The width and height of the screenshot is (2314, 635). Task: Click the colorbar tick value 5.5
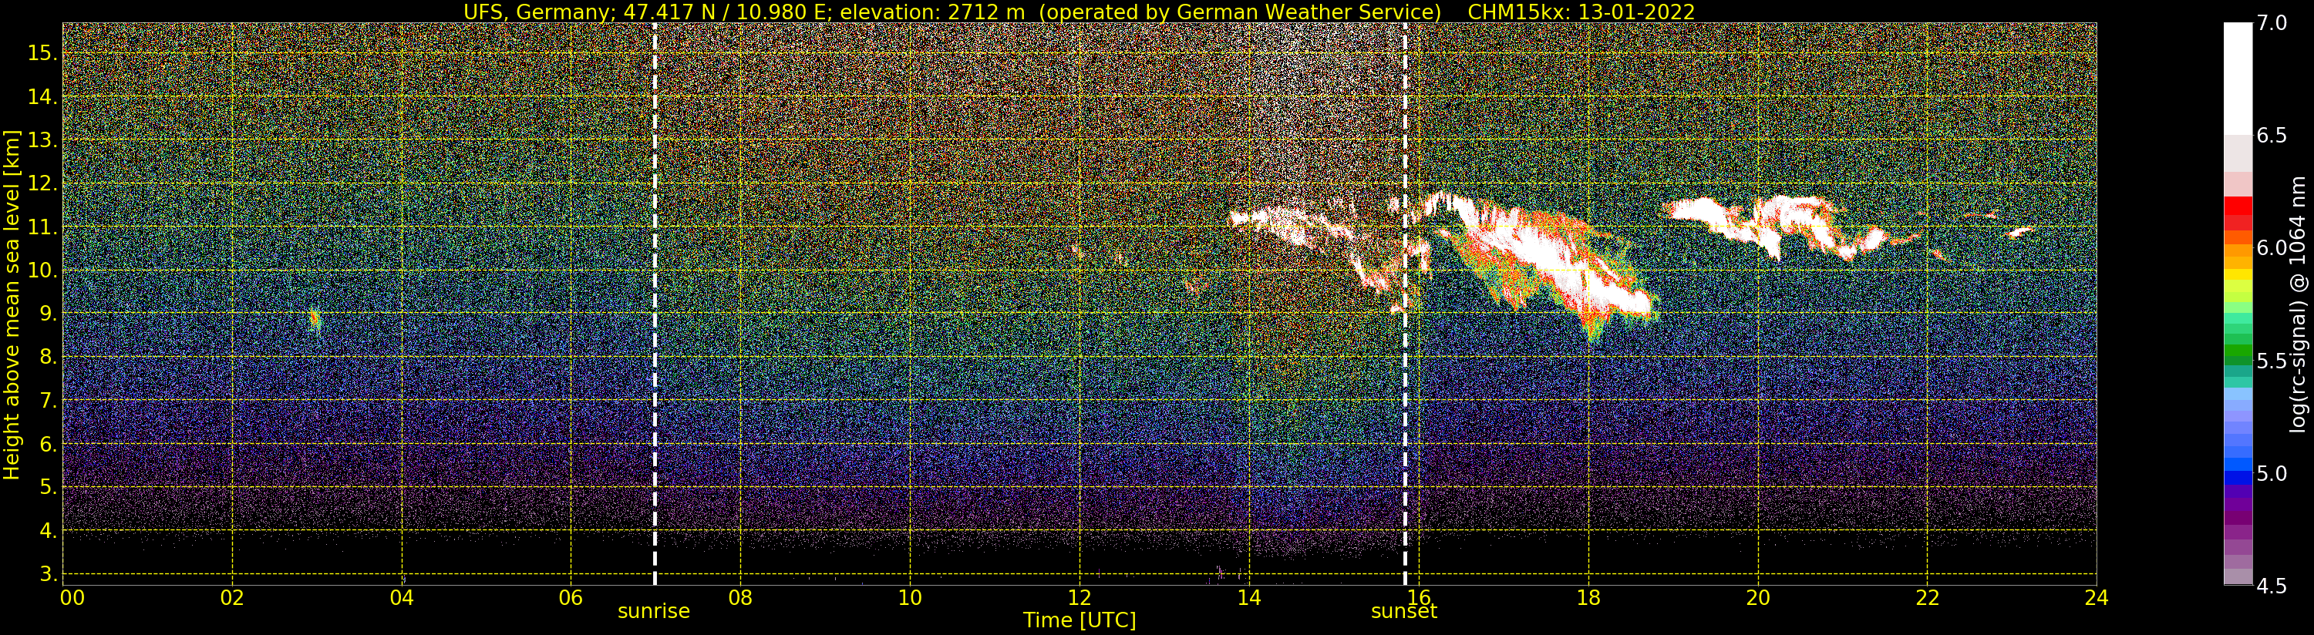(x=2272, y=361)
